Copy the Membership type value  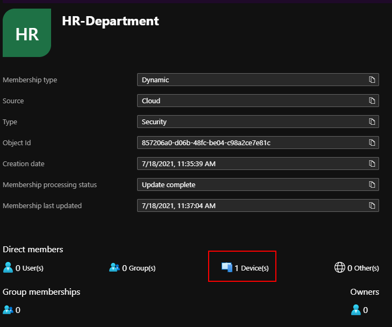tap(372, 80)
